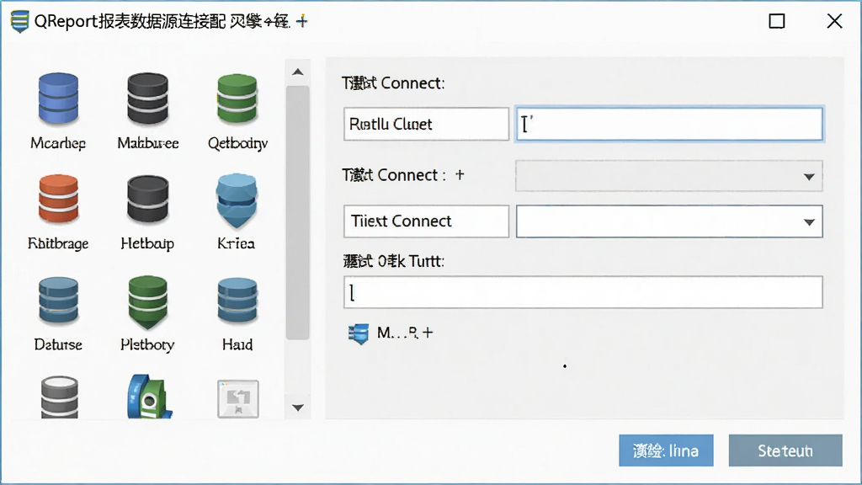Click the small database icon beside M...R
The height and width of the screenshot is (485, 862).
coord(359,333)
